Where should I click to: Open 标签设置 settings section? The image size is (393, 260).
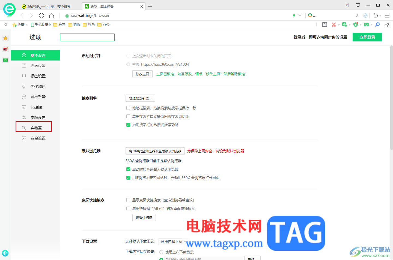point(35,76)
